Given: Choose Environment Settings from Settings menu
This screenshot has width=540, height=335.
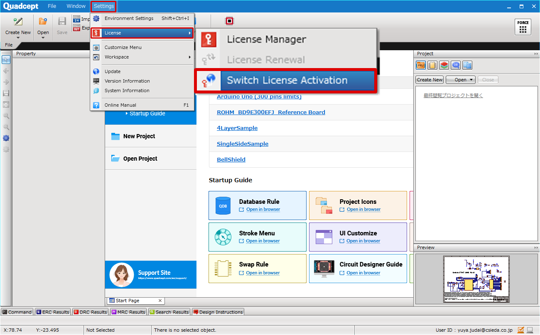Looking at the screenshot, I should click(129, 18).
